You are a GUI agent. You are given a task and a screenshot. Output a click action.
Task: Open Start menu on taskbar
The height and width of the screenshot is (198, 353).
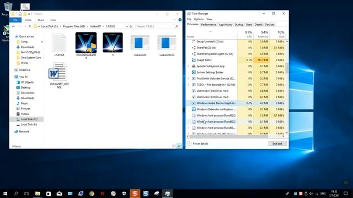point(5,194)
